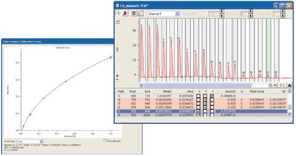Check the X box for peak 18
296x156 pixels.
[212, 115]
